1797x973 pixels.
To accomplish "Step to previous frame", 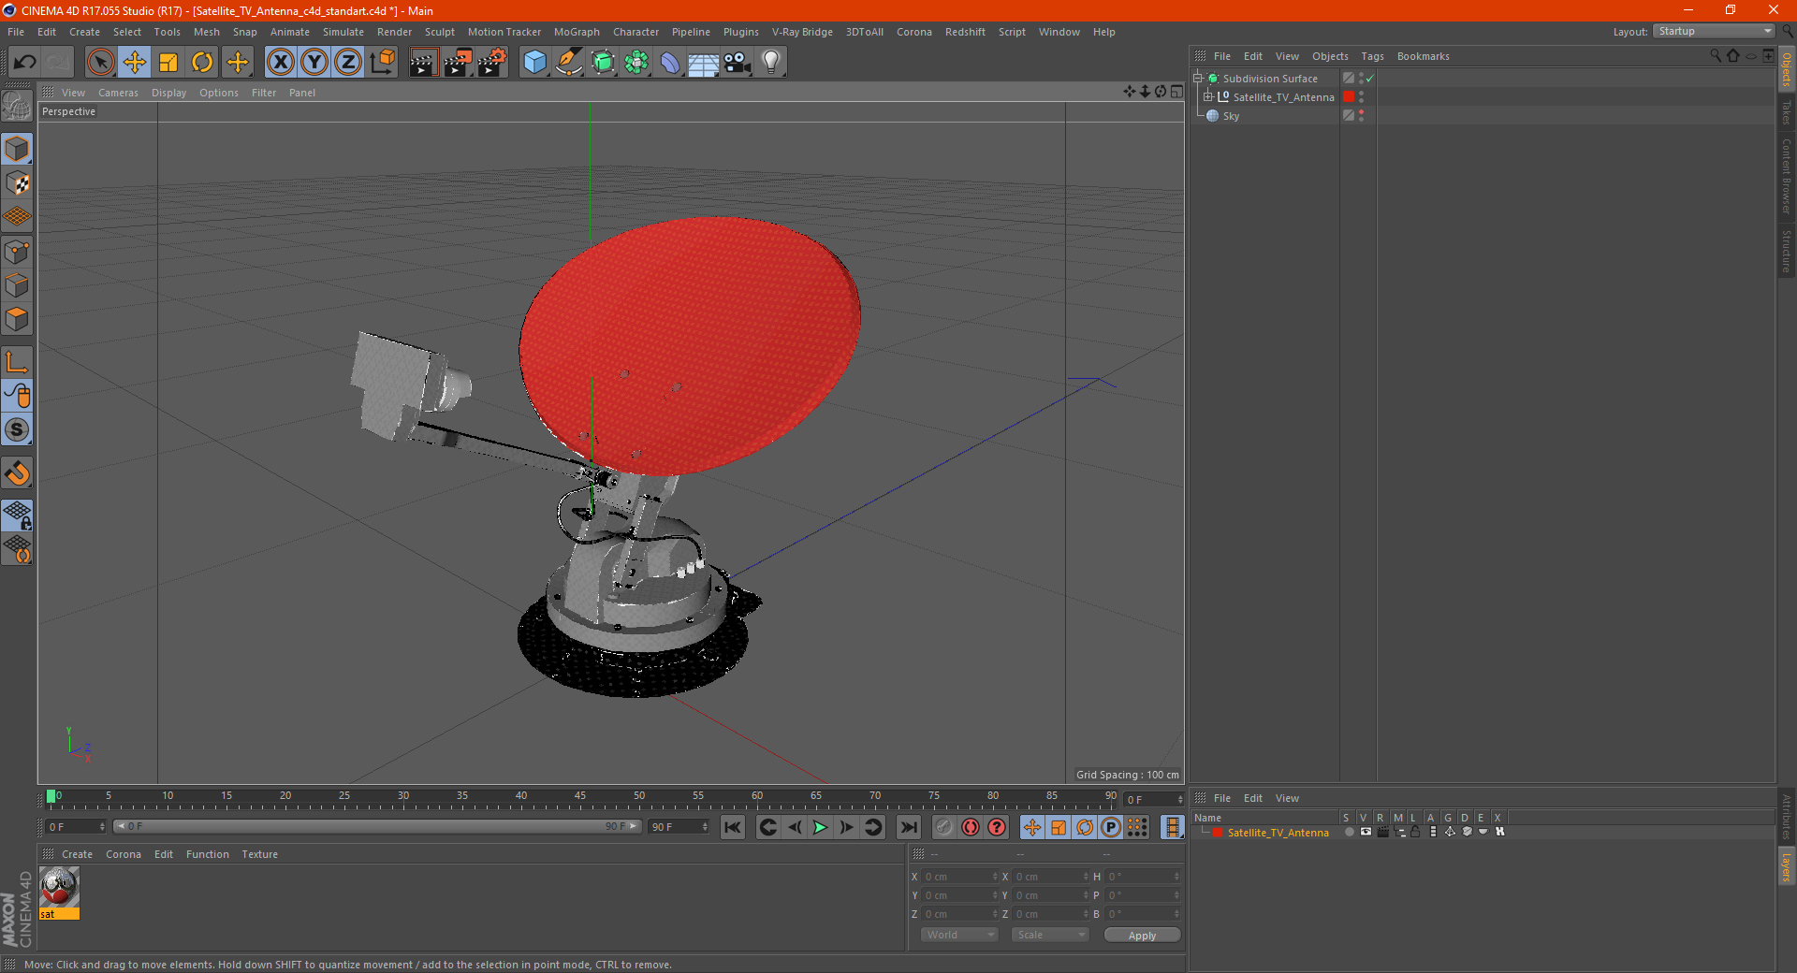I will pos(794,827).
